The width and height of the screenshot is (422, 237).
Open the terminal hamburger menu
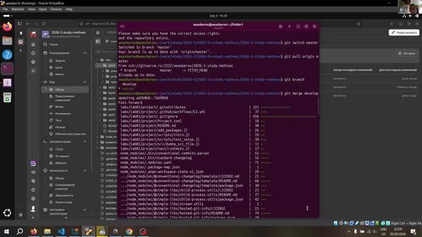[x=289, y=26]
